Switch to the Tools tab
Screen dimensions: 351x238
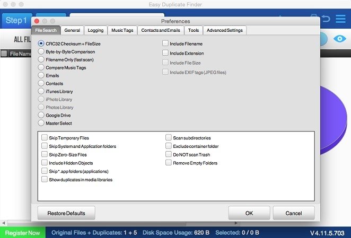[x=194, y=30]
